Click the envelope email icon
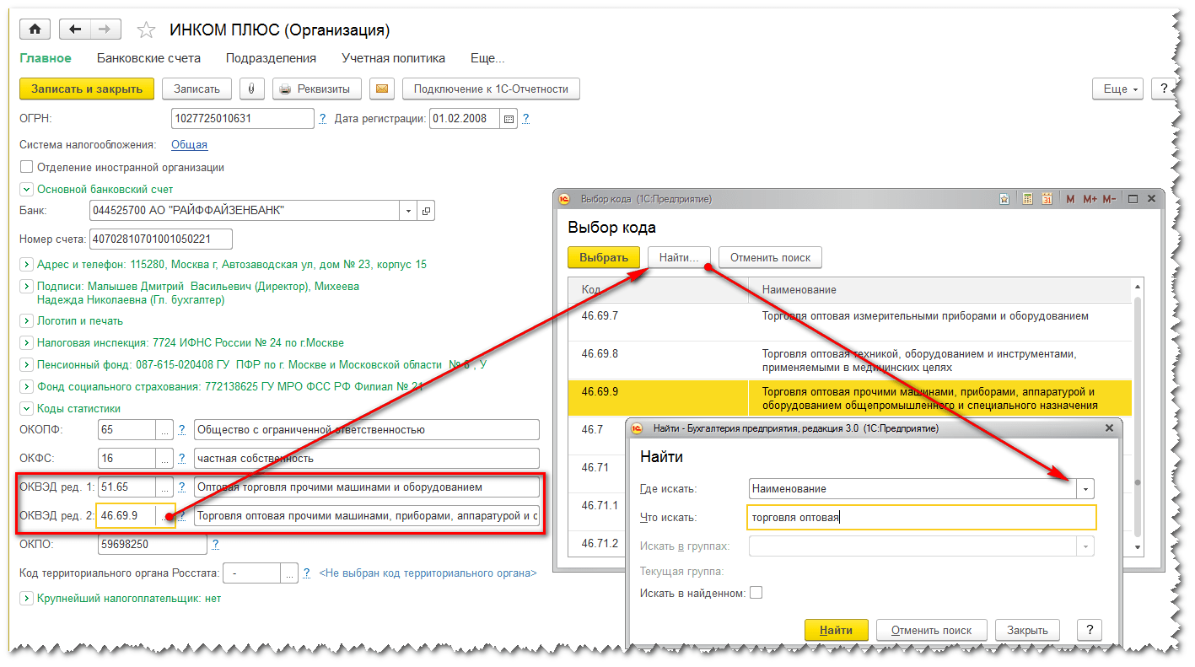1195x667 pixels. [x=381, y=89]
